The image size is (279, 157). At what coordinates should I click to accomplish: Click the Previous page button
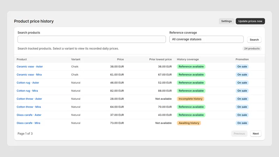point(239,134)
